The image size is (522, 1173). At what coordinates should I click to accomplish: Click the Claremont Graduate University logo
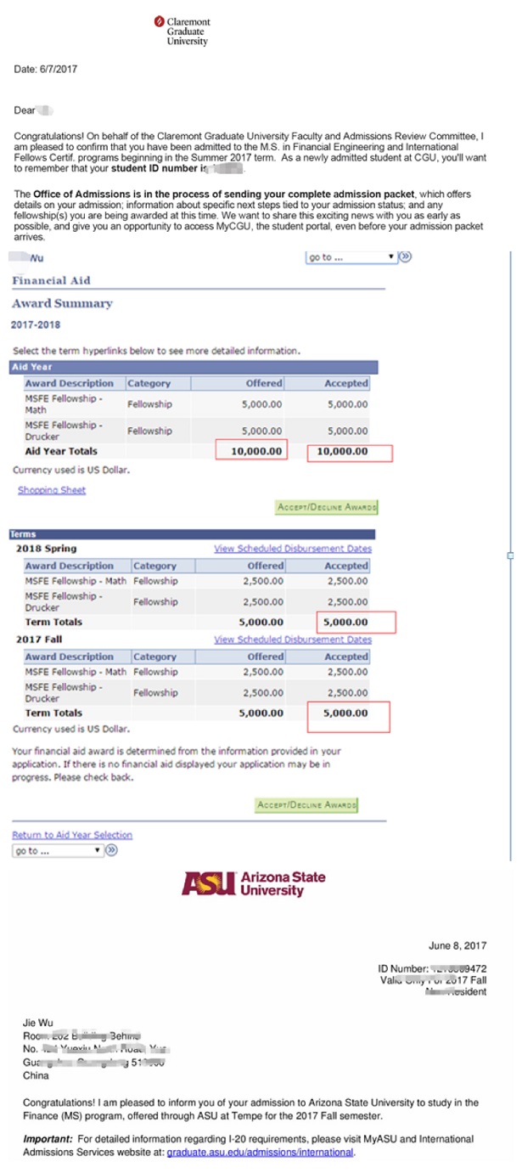pos(182,31)
